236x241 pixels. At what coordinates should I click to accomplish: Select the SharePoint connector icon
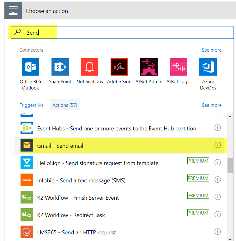coord(60,67)
